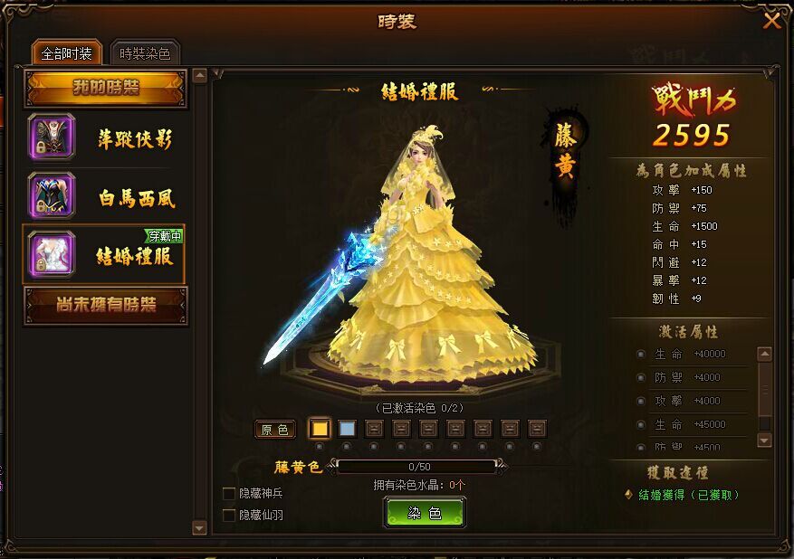
Task: Click the fourth locked dye slot icon
Action: click(x=455, y=429)
